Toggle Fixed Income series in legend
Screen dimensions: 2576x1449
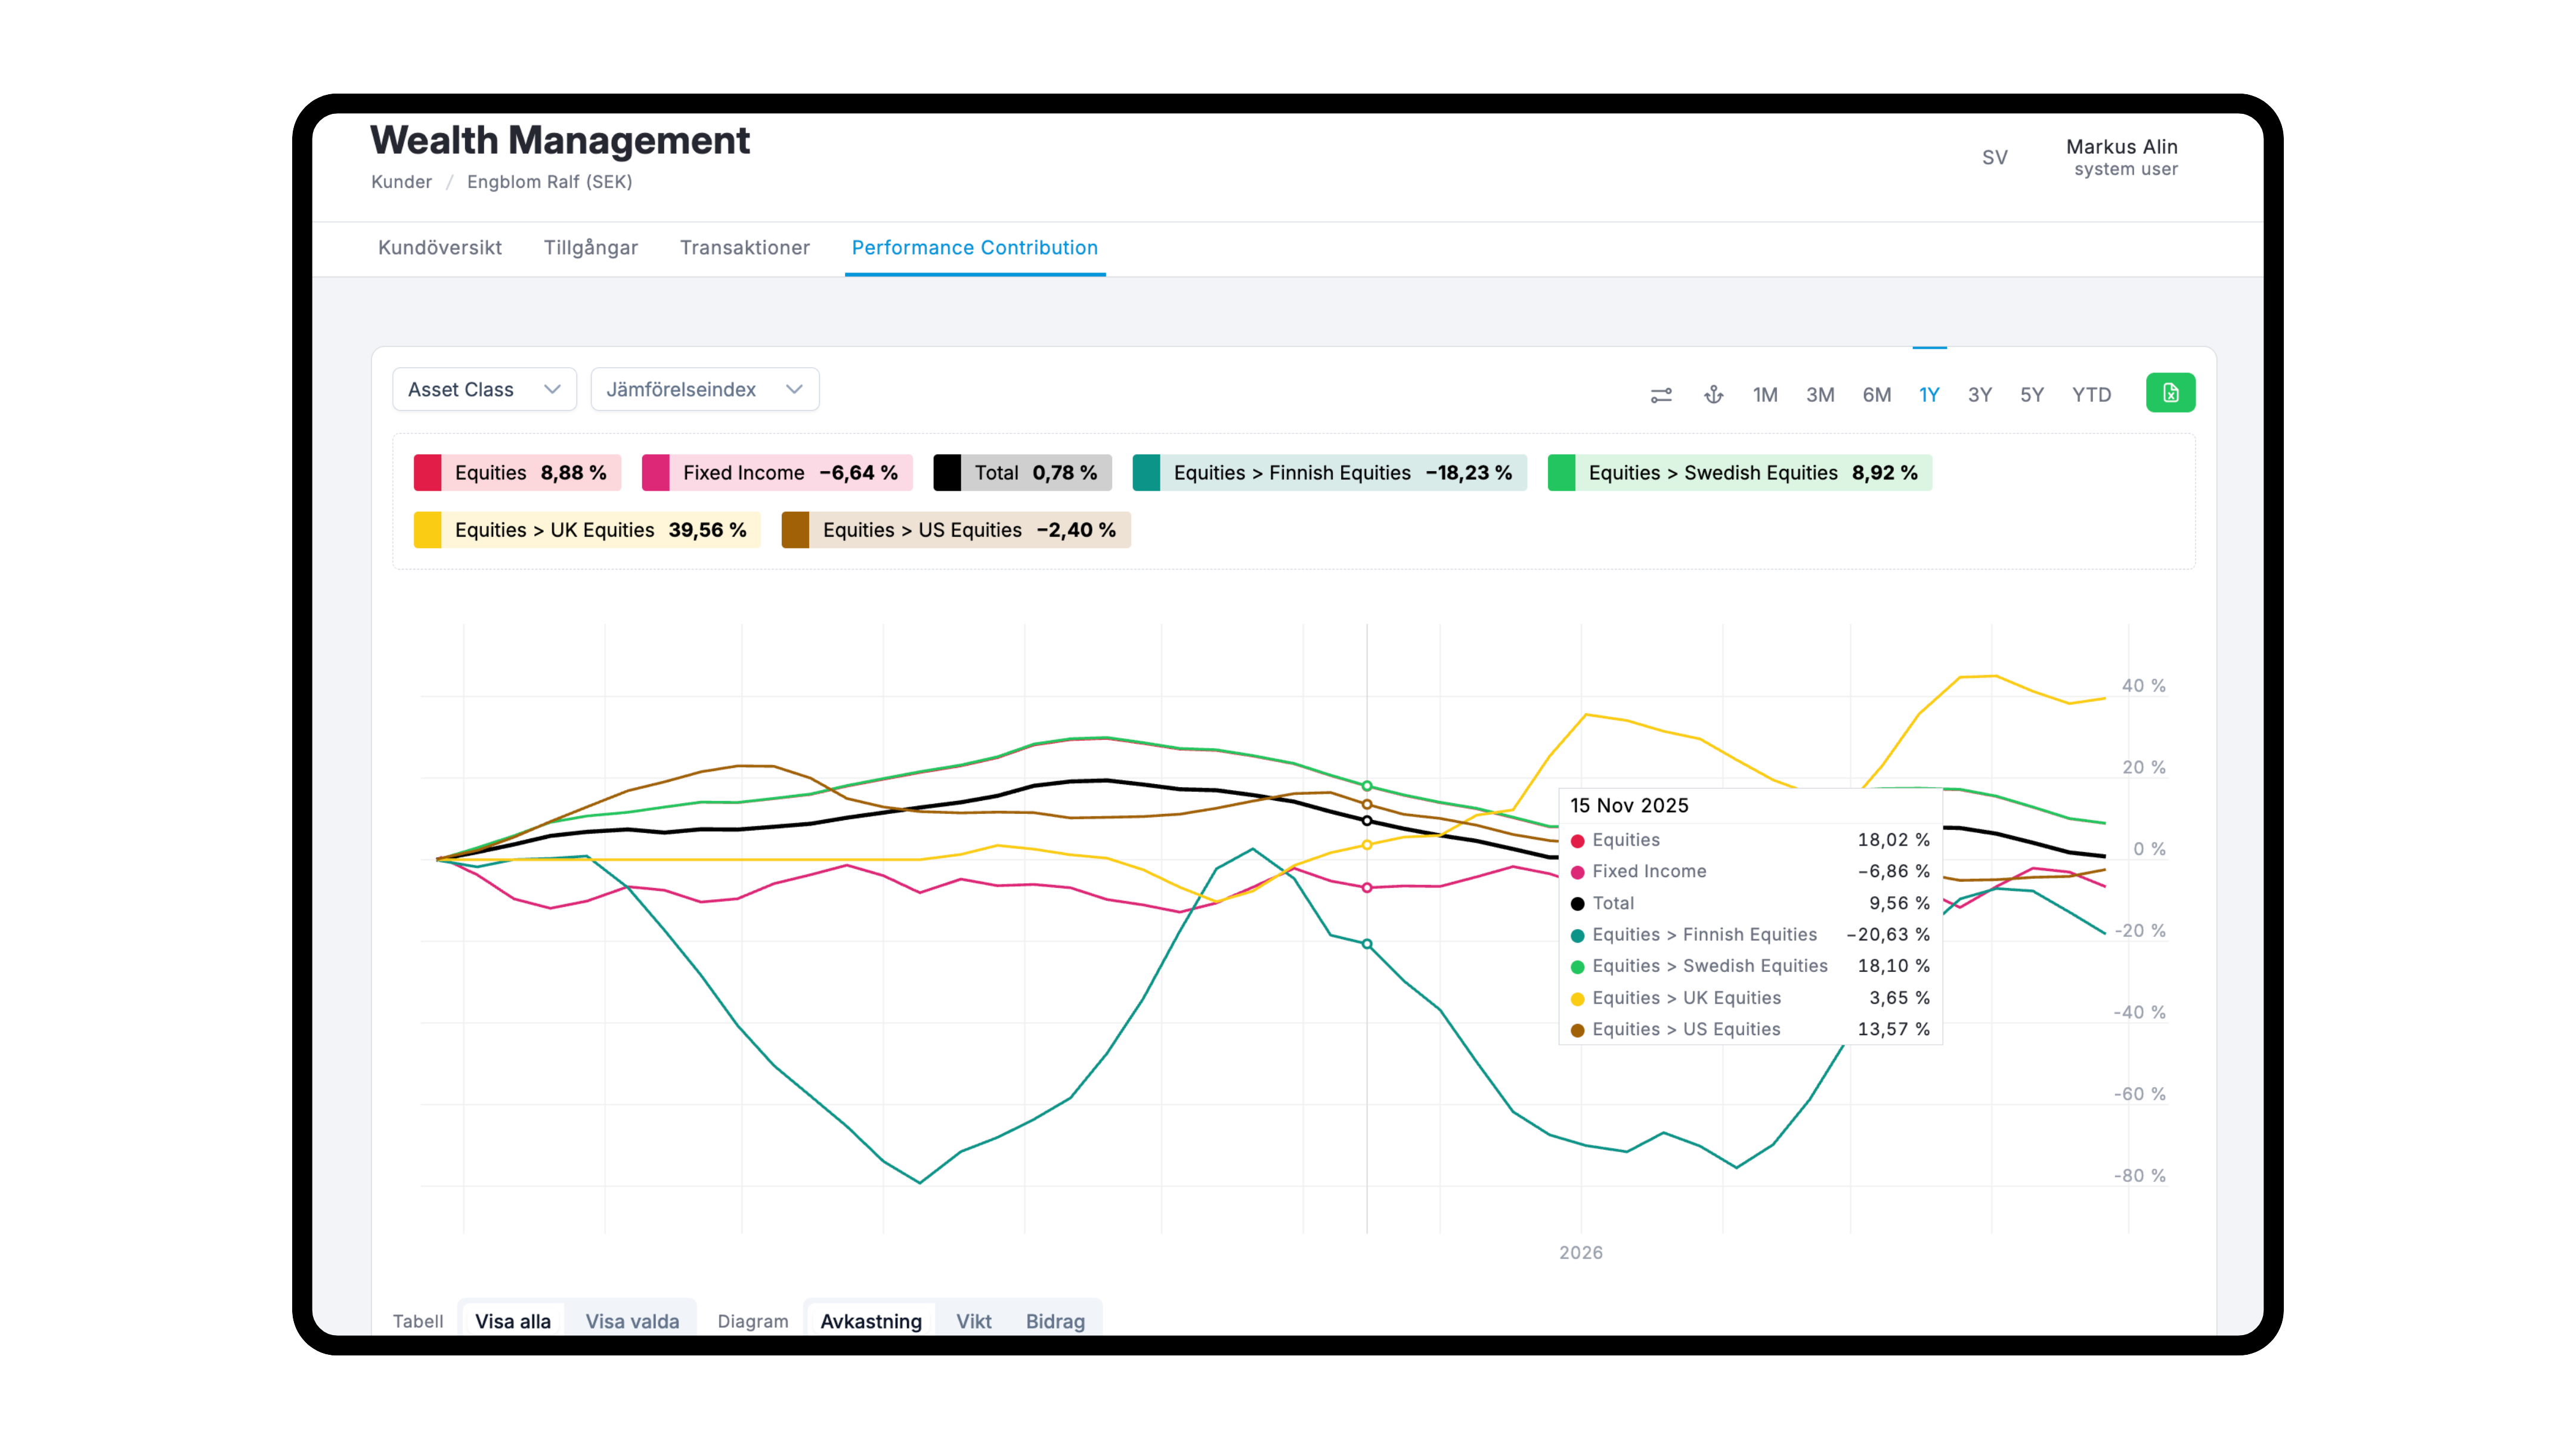(777, 473)
